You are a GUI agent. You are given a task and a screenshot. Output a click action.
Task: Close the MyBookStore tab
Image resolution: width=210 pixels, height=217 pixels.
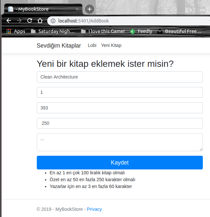[77, 9]
